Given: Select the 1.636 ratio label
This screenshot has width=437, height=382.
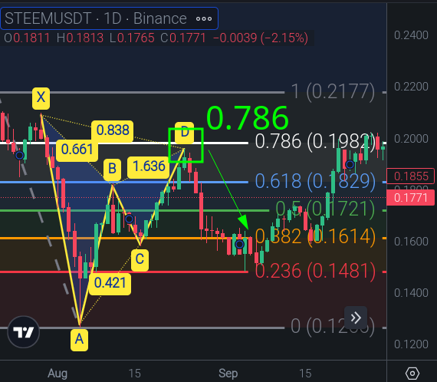Looking at the screenshot, I should pos(149,166).
